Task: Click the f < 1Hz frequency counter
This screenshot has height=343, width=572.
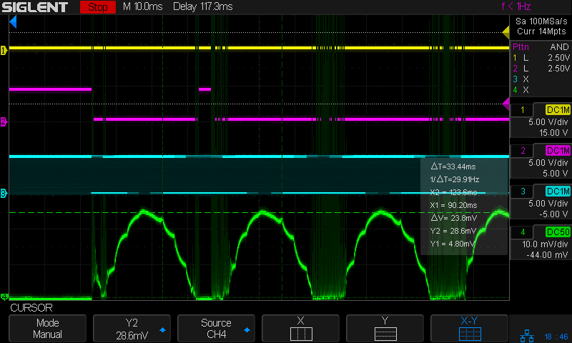Action: [x=516, y=6]
